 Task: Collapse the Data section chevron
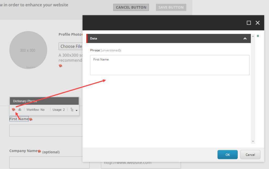pos(245,38)
